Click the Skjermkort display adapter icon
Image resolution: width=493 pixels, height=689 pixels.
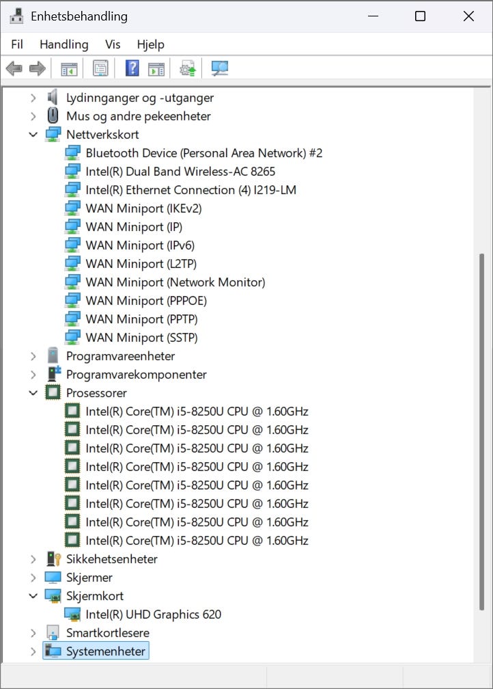pyautogui.click(x=53, y=596)
